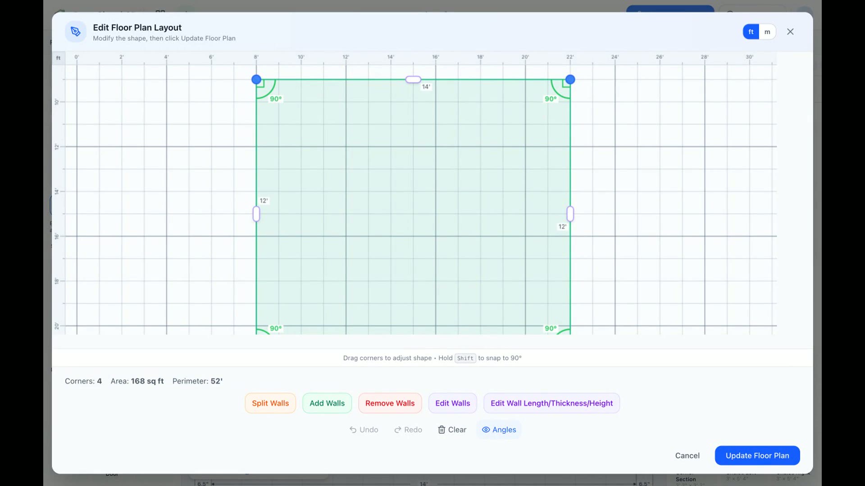Switch units to feet (ft)
Image resolution: width=865 pixels, height=486 pixels.
pos(751,32)
